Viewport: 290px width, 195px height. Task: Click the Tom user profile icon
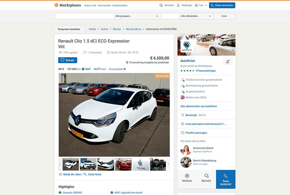pyautogui.click(x=196, y=5)
